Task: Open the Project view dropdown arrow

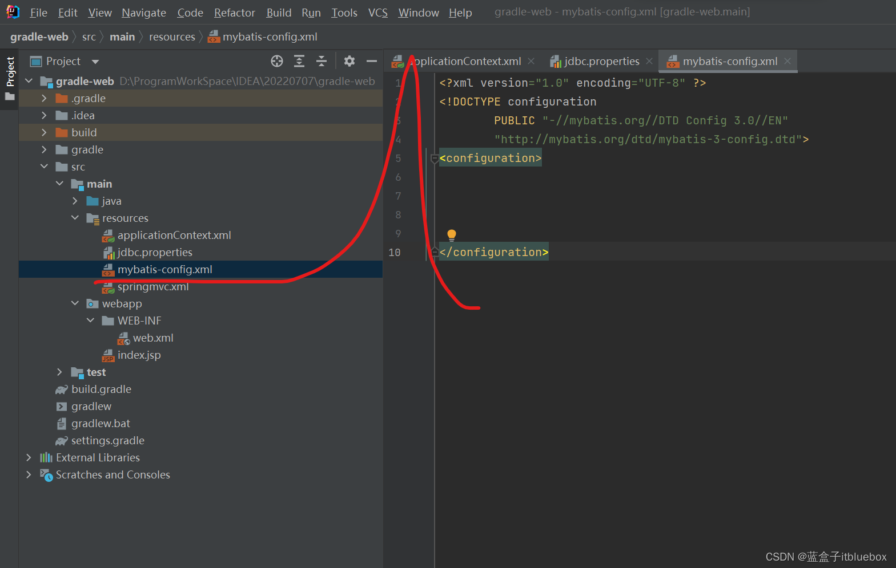Action: [x=95, y=62]
